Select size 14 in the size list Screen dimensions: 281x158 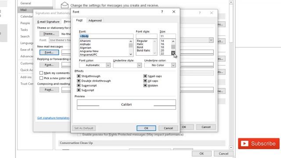[x=162, y=41]
